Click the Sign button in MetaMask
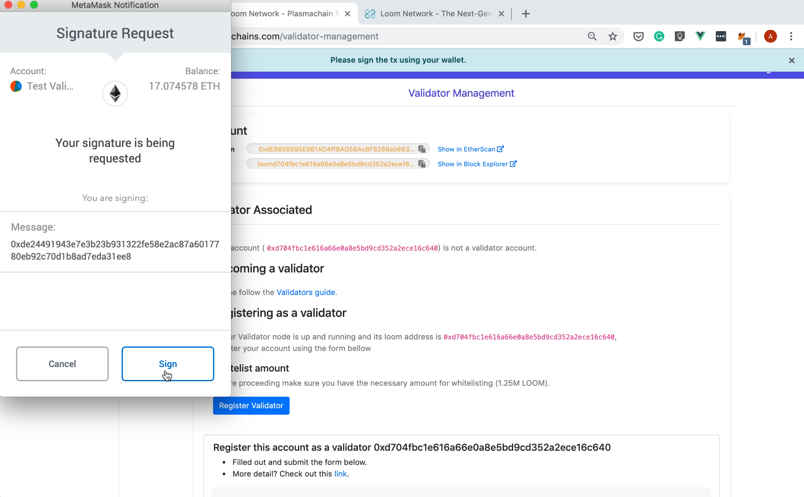Screen dimensions: 804x497 coord(168,363)
